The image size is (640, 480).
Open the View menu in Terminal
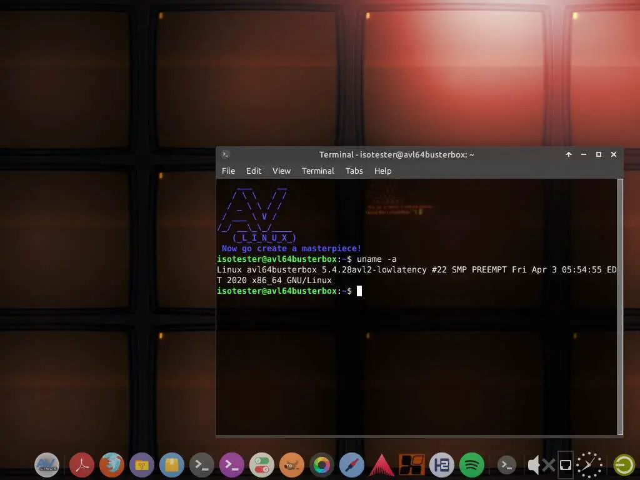pyautogui.click(x=282, y=171)
